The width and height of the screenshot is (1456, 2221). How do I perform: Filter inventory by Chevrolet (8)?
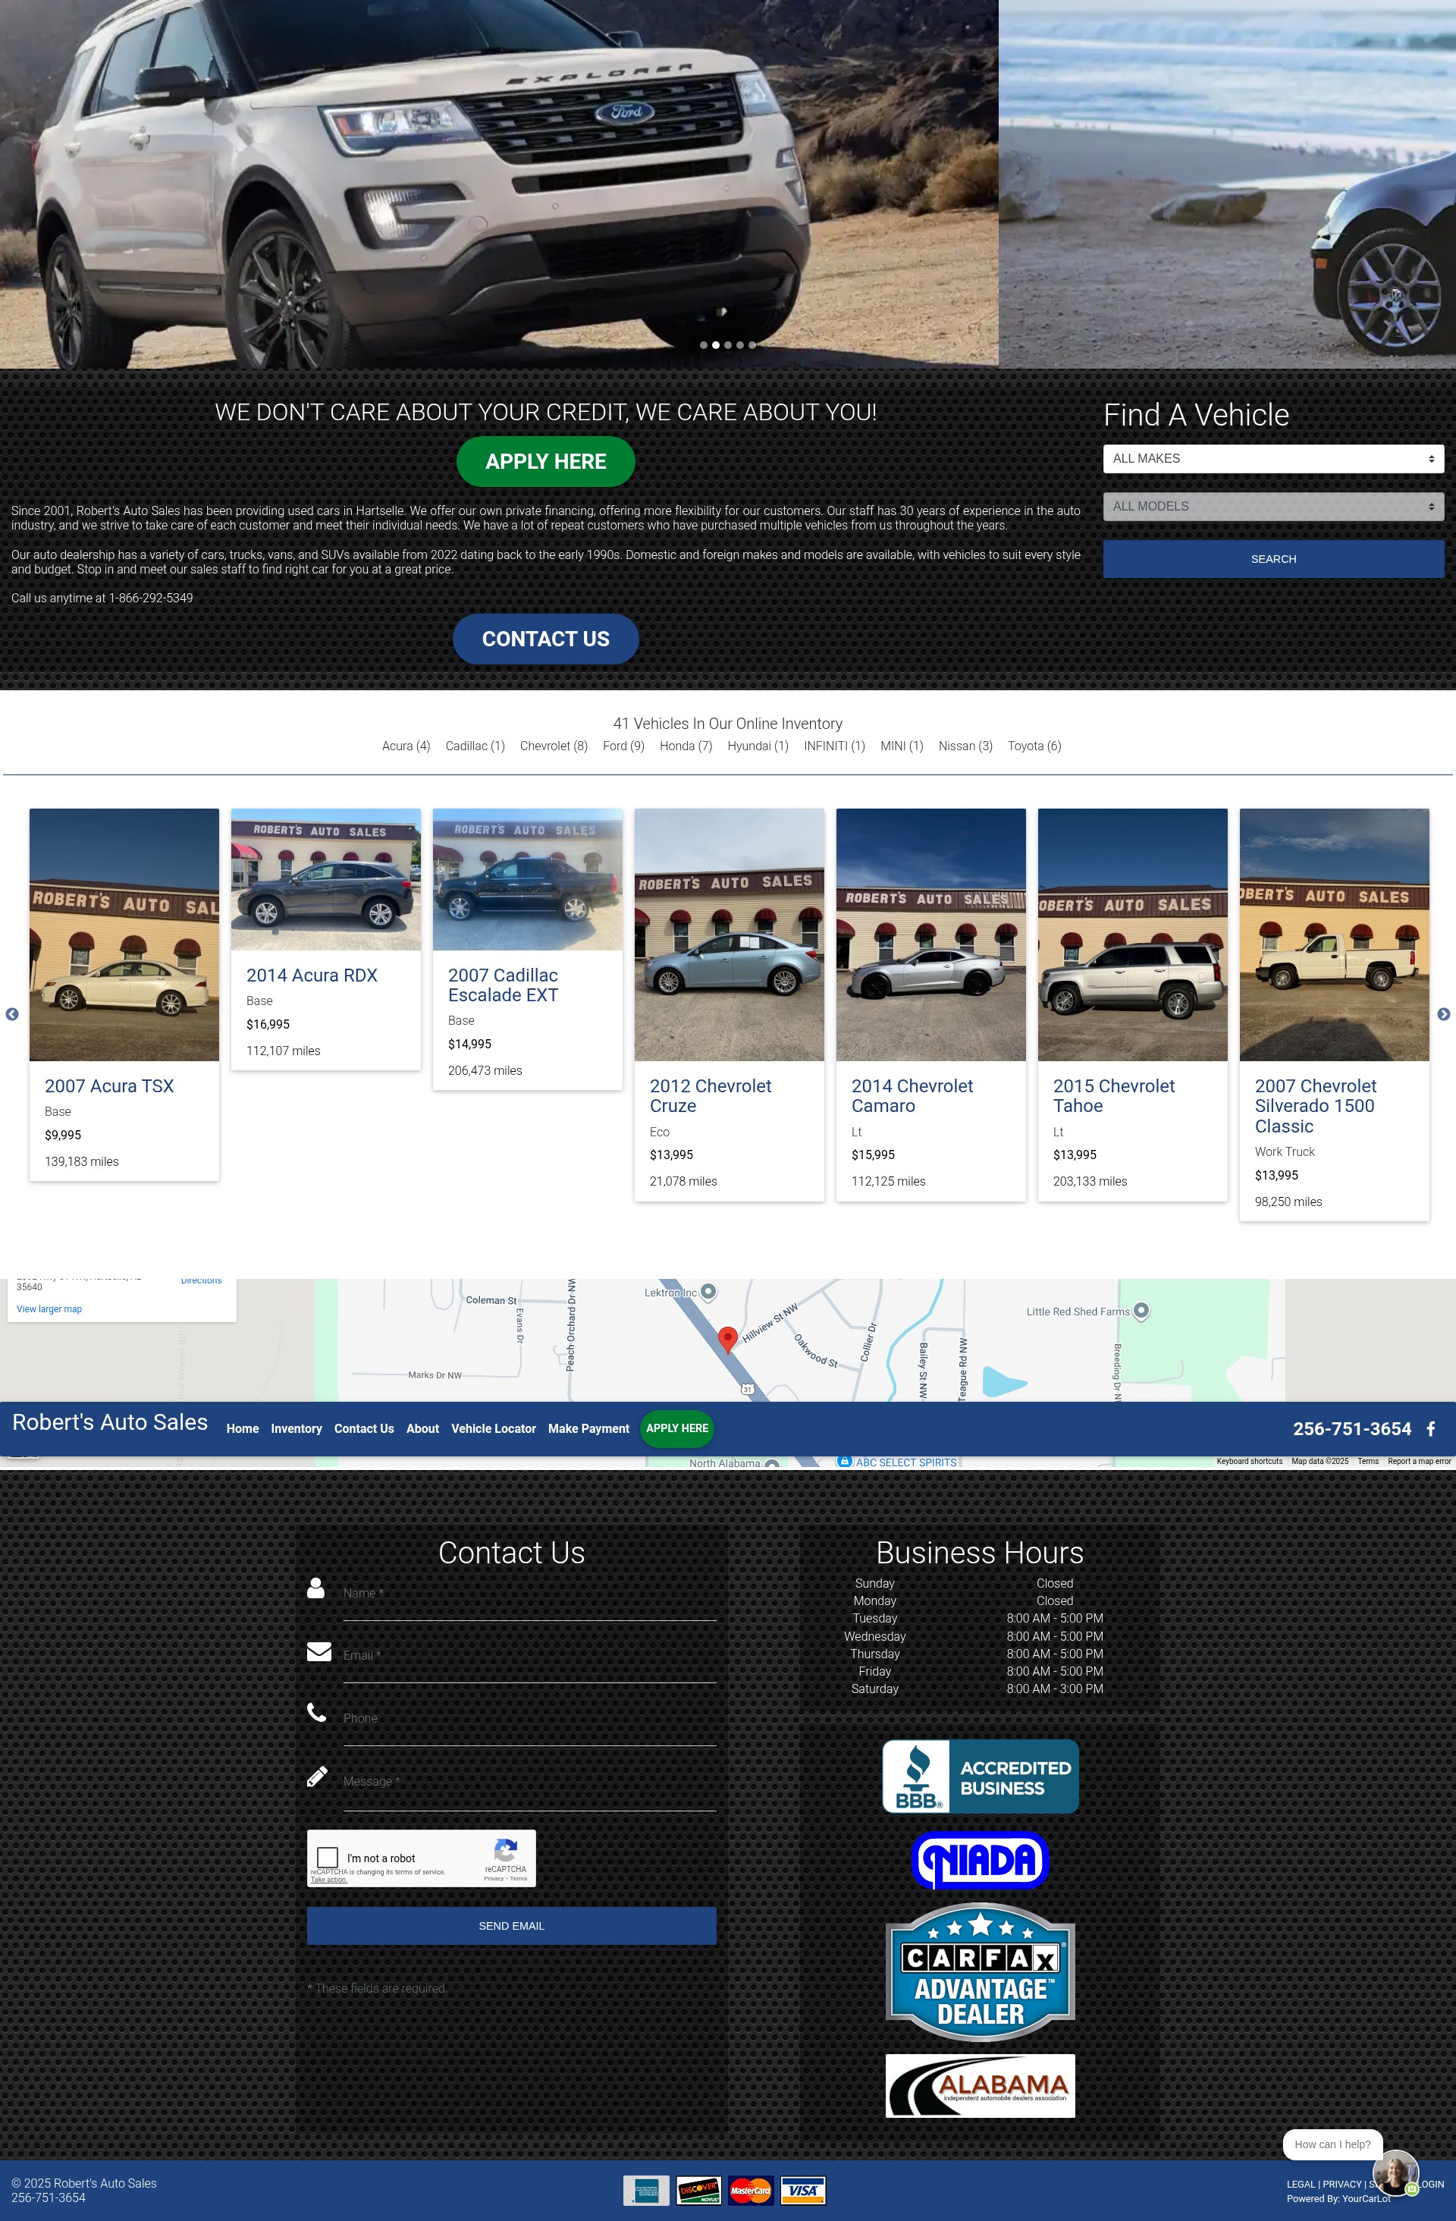coord(554,746)
